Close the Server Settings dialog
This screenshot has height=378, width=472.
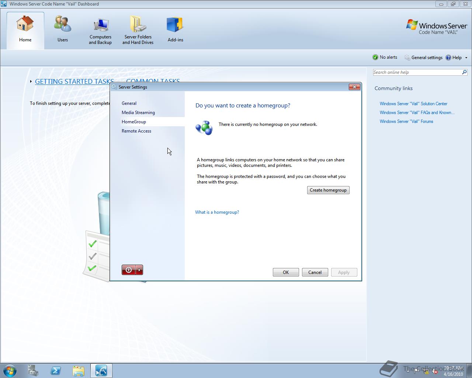(354, 87)
